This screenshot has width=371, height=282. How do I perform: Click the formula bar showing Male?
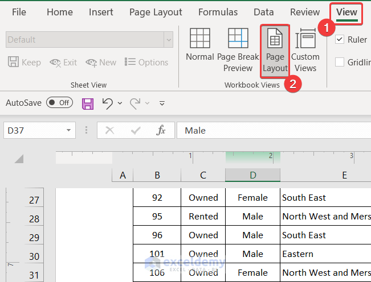pos(274,130)
